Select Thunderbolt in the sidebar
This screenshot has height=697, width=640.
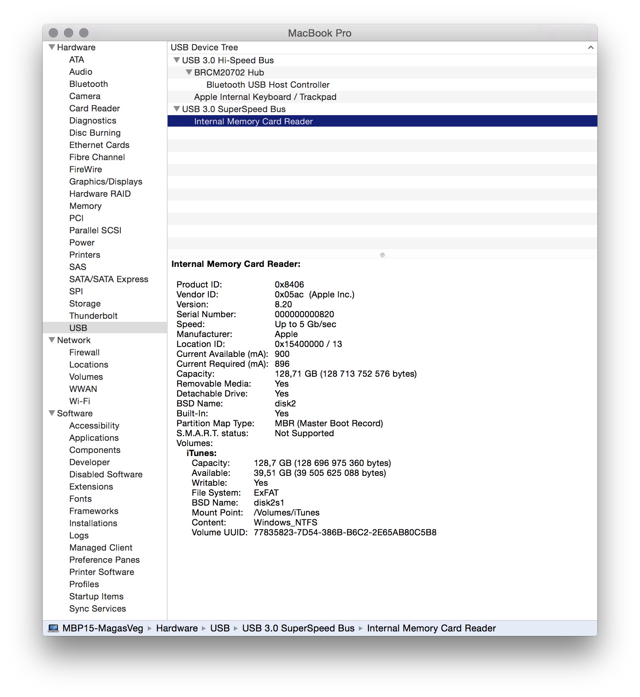(93, 316)
